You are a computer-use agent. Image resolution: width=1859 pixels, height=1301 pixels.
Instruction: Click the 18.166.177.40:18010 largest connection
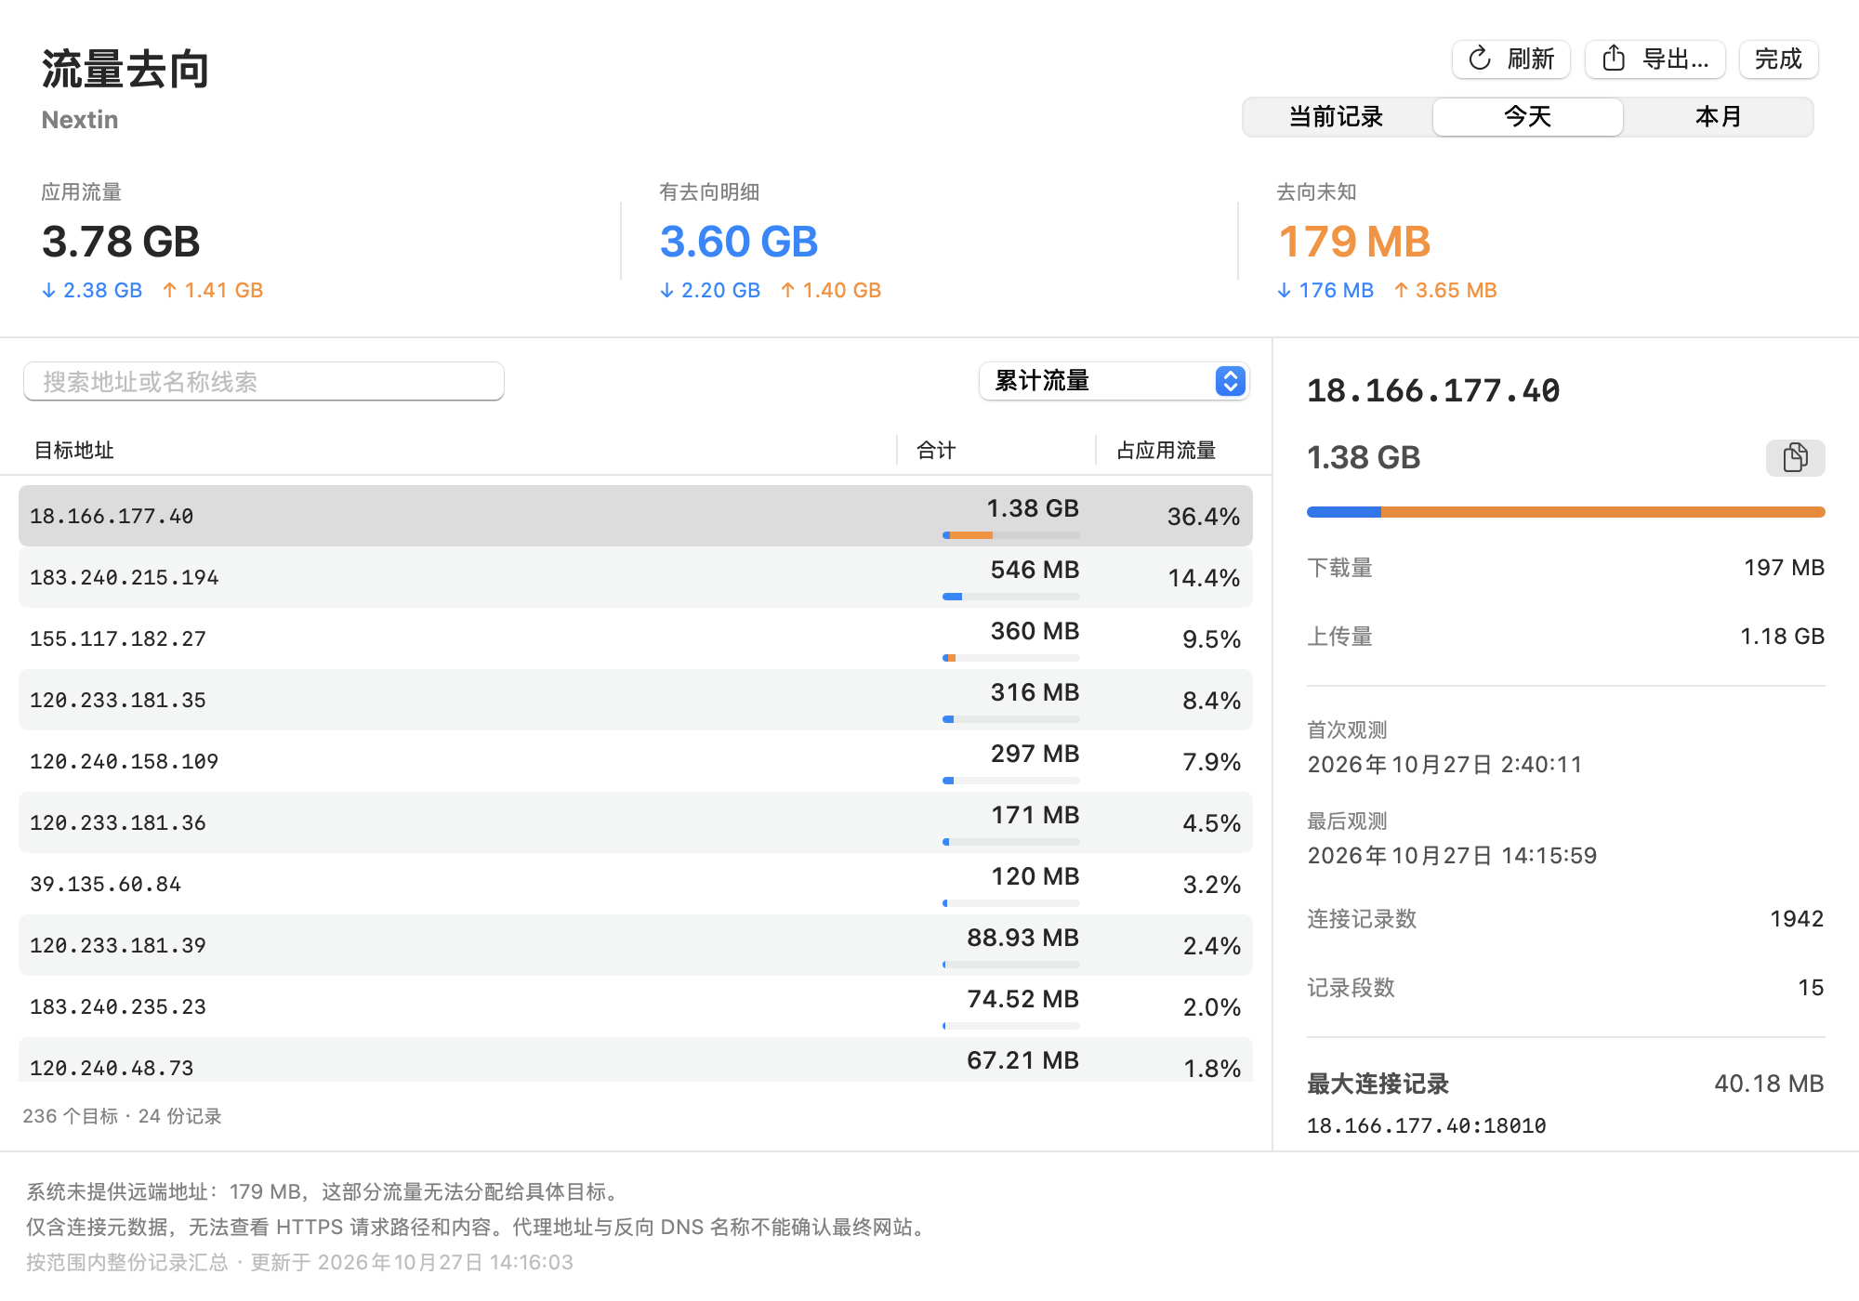click(x=1427, y=1126)
